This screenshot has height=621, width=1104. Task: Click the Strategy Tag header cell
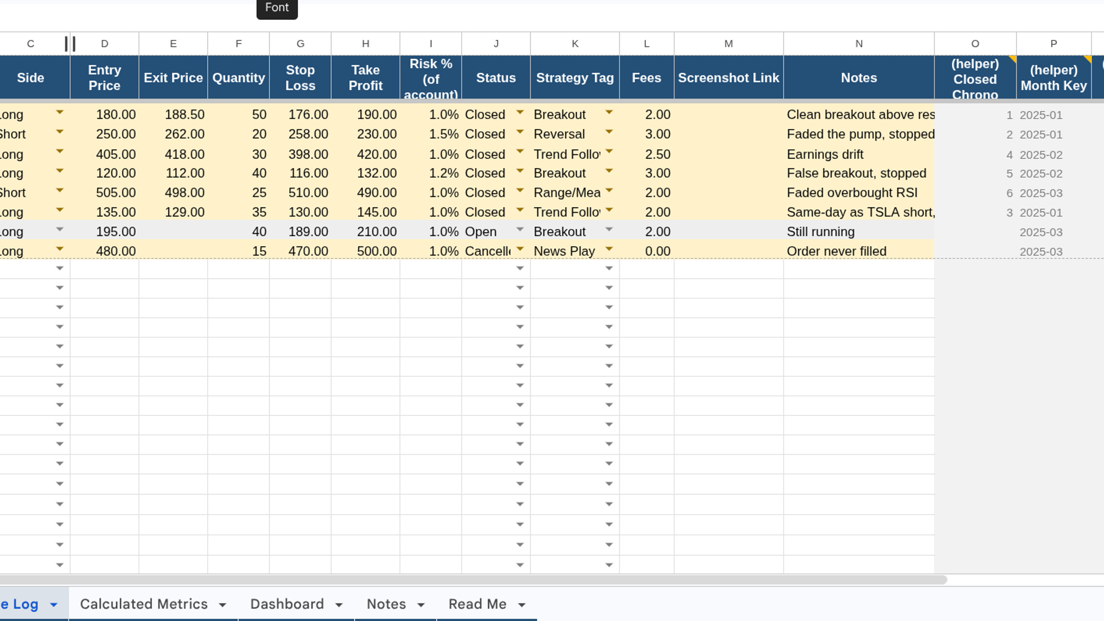[575, 78]
